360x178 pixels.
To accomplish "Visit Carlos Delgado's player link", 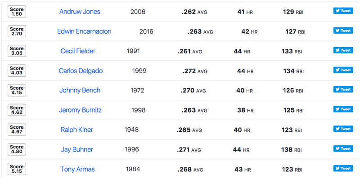I will 81,71.
